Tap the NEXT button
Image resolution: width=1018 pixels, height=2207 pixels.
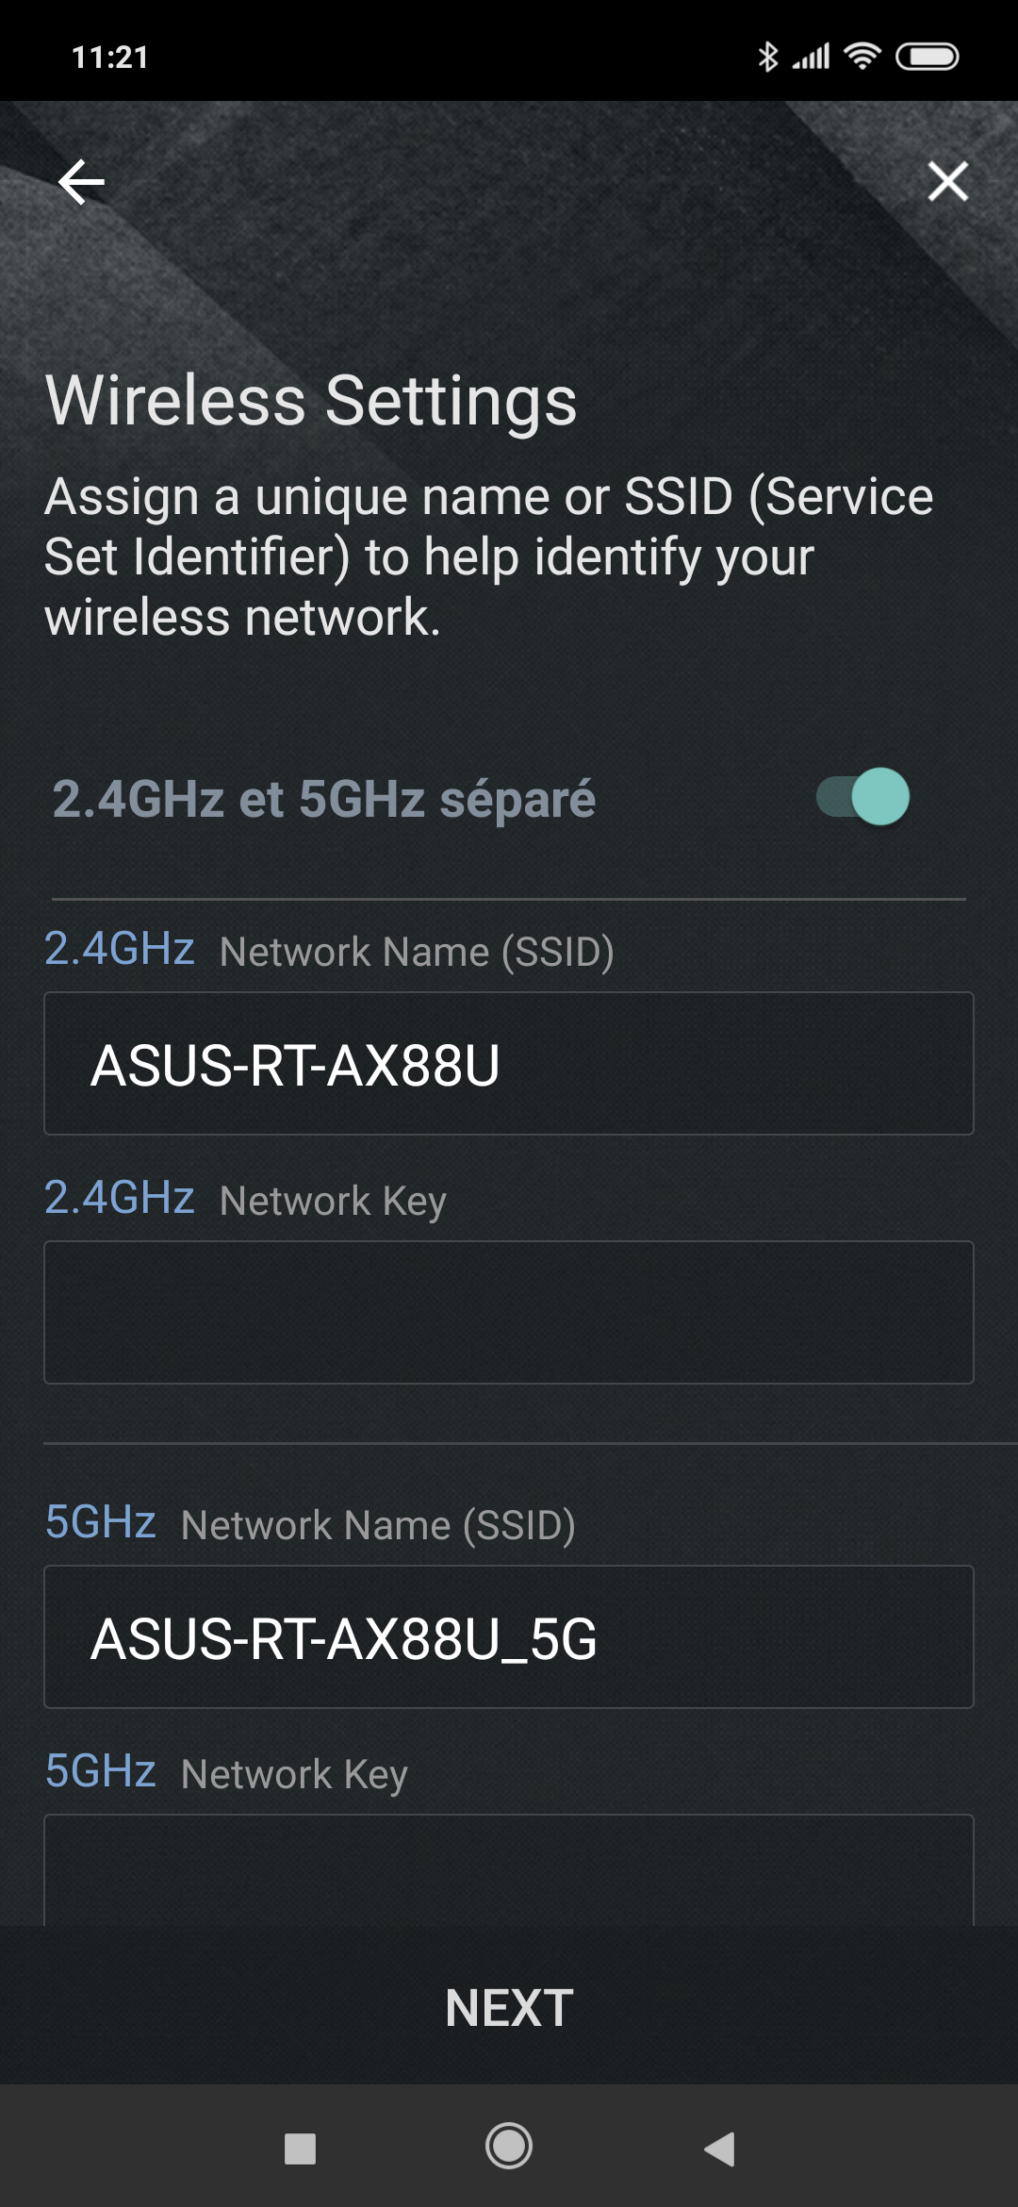click(x=509, y=2007)
